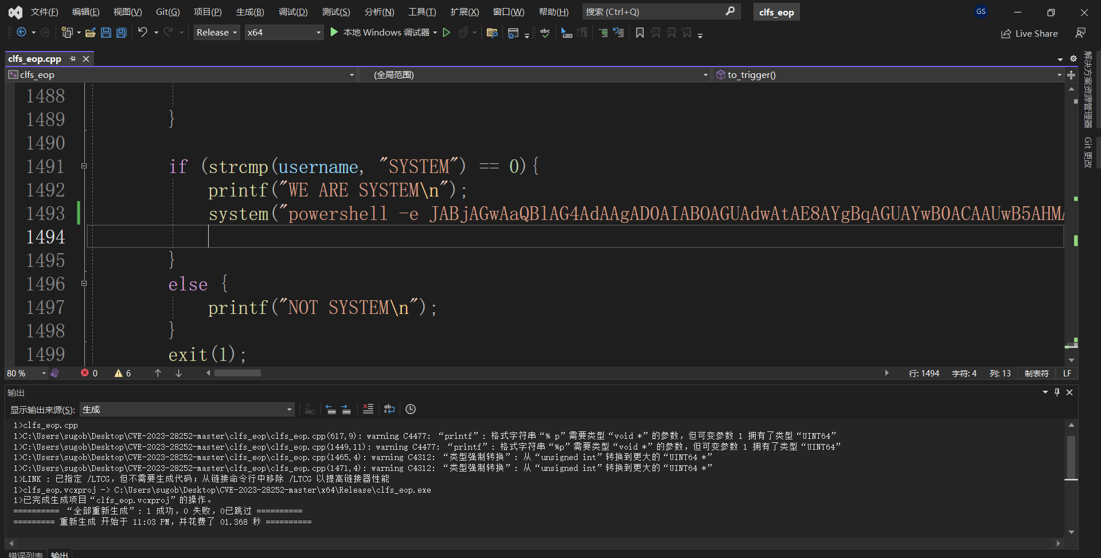Click the 行: 1494 line indicator

tap(924, 373)
